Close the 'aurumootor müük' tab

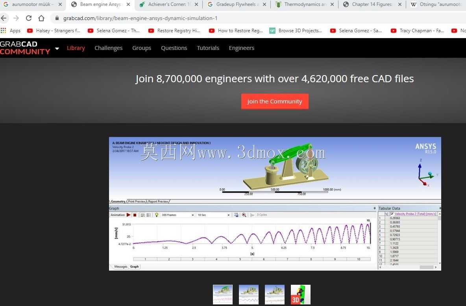pyautogui.click(x=60, y=4)
